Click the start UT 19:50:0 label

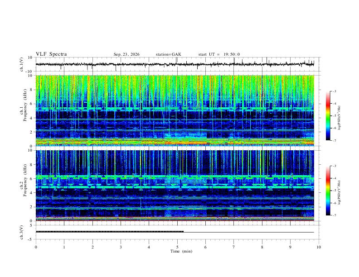point(219,54)
